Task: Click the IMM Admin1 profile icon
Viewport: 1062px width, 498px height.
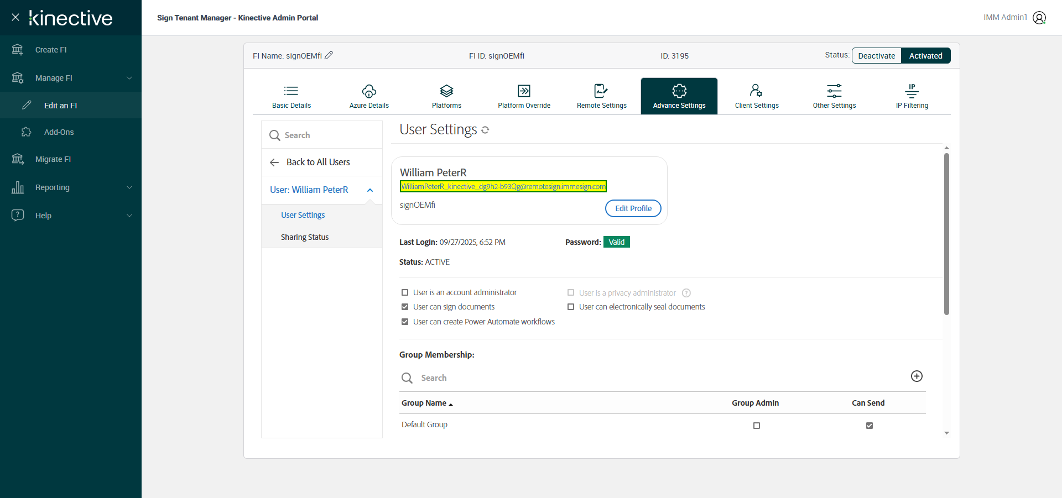Action: tap(1039, 18)
